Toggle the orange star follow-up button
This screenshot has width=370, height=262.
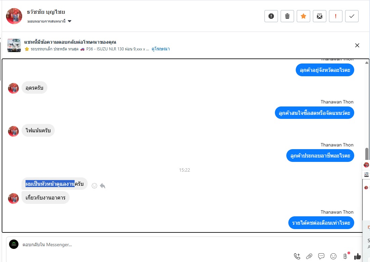click(x=303, y=16)
